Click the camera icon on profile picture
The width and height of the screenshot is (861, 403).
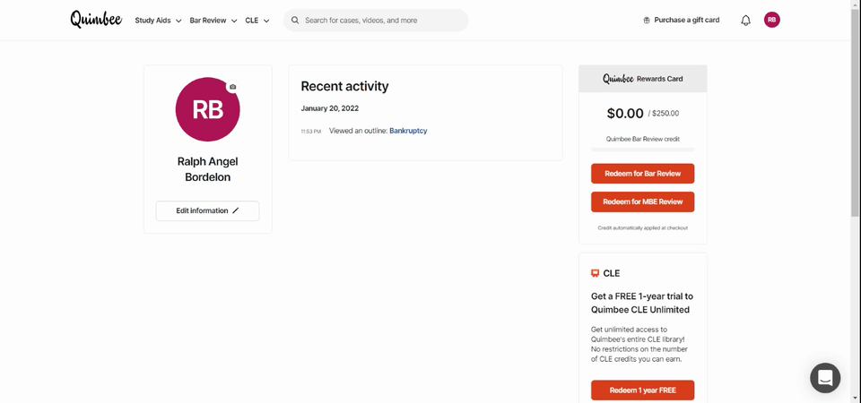click(x=233, y=87)
